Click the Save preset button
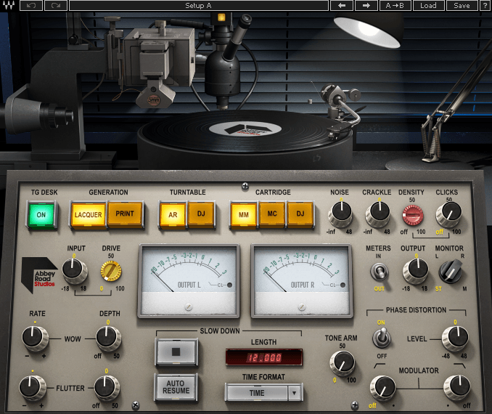 [462, 6]
